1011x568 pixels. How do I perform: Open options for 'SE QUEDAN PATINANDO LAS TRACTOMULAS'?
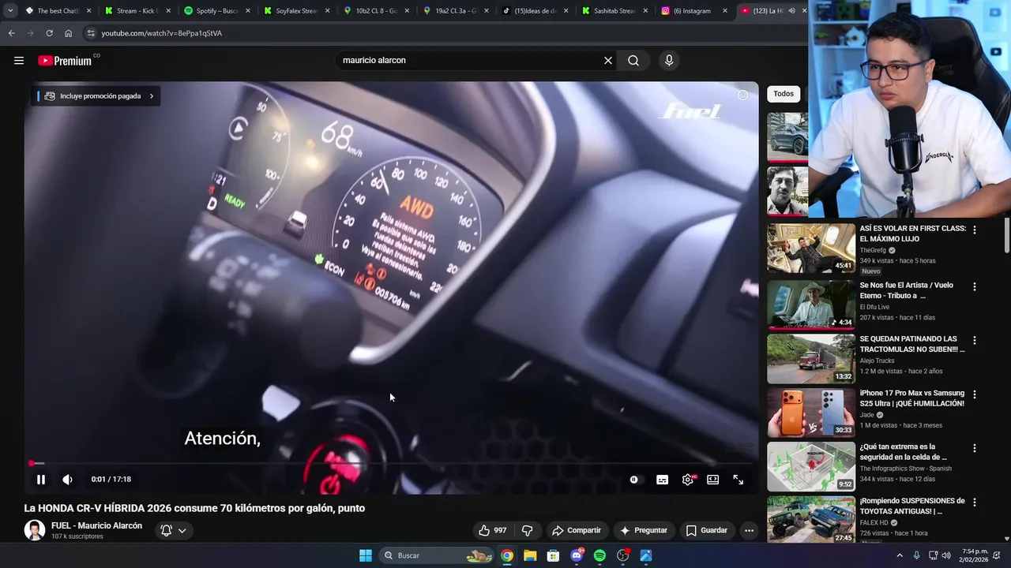tap(975, 340)
